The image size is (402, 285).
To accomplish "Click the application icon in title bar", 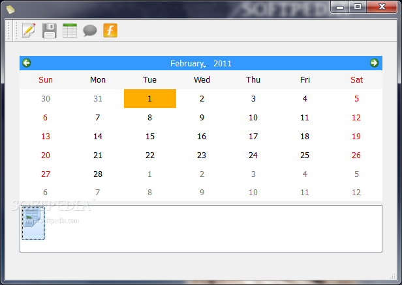I will pos(10,10).
